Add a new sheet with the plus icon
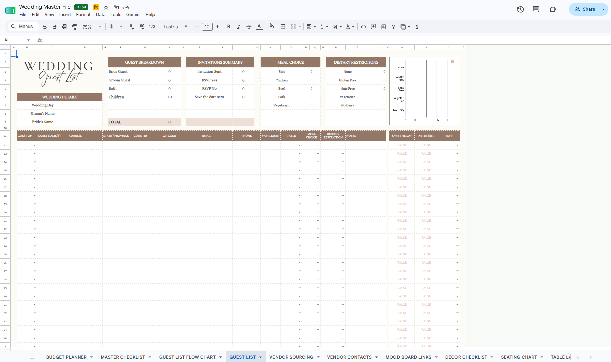 19,357
